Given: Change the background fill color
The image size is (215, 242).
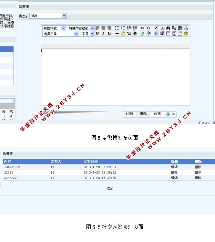Looking at the screenshot, I should pos(149,33).
